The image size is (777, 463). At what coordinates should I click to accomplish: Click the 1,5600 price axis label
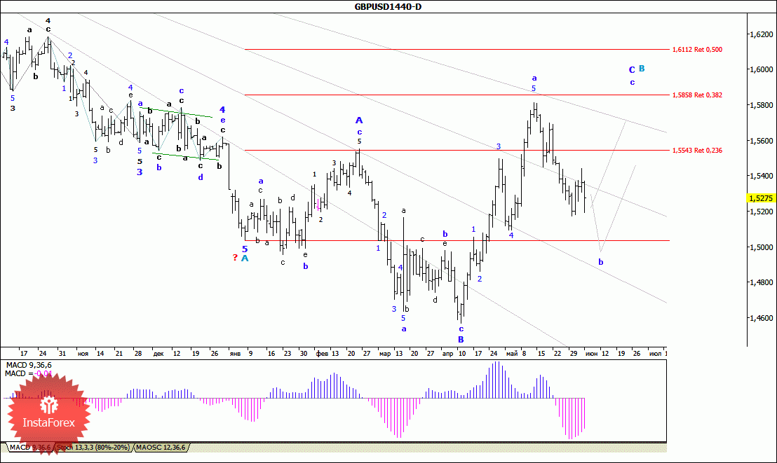click(761, 141)
